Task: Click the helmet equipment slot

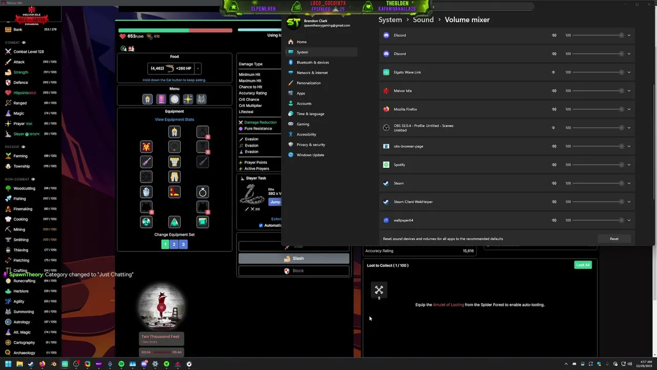Action: [175, 132]
